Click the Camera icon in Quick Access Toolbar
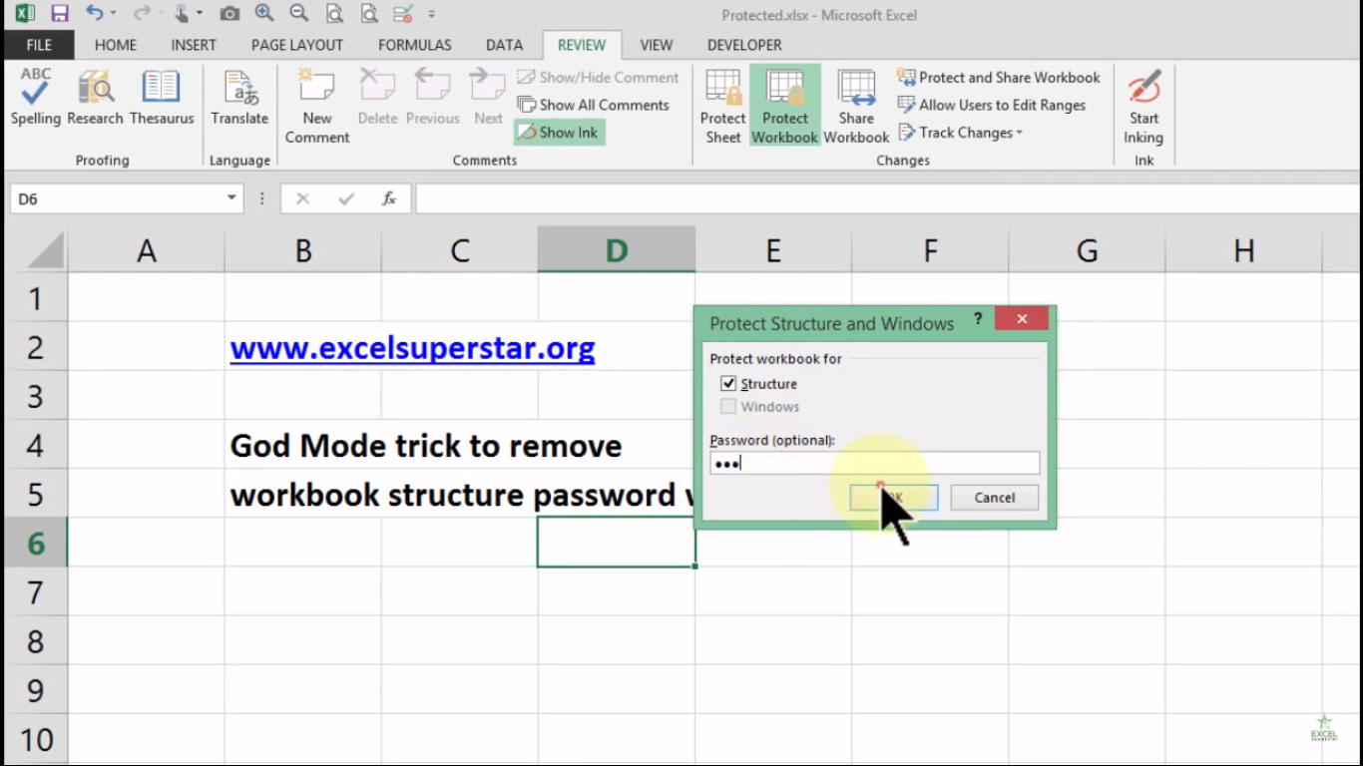 coord(229,14)
